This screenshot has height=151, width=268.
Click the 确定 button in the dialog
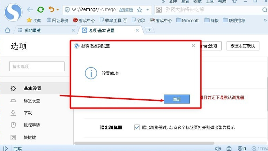(177, 99)
